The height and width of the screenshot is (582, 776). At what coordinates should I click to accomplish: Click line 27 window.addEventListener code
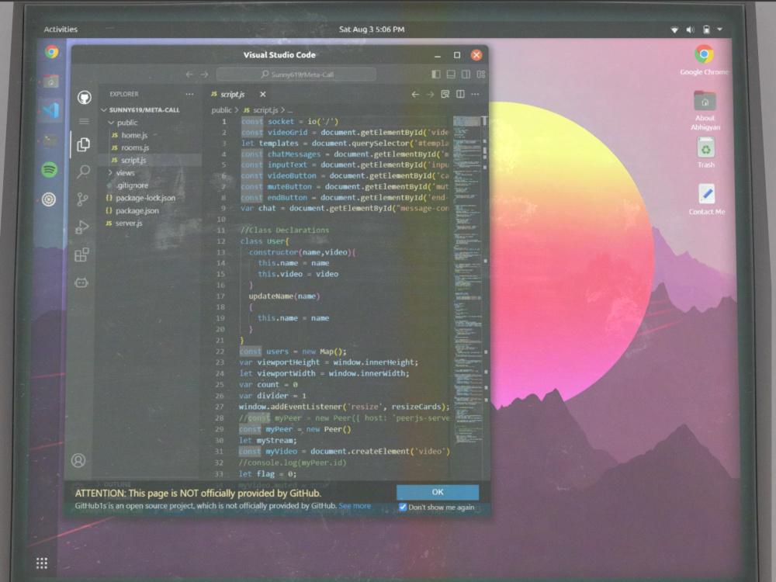(344, 407)
